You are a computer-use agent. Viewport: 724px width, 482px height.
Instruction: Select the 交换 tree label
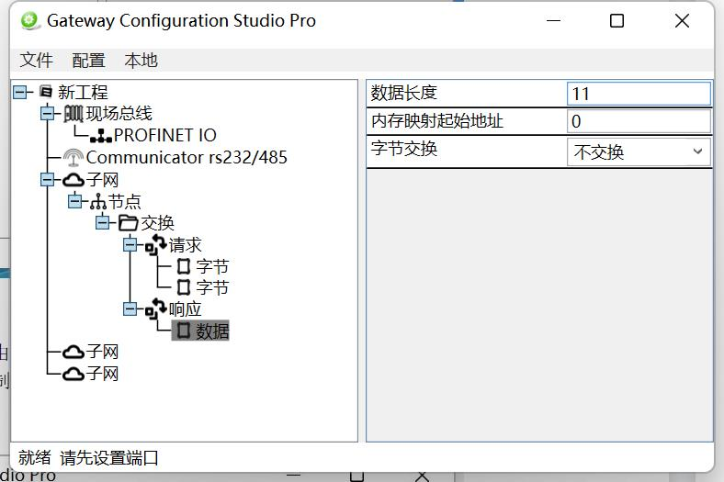click(157, 223)
